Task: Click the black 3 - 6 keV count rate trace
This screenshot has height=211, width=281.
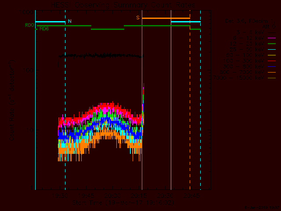Action: click(101, 56)
